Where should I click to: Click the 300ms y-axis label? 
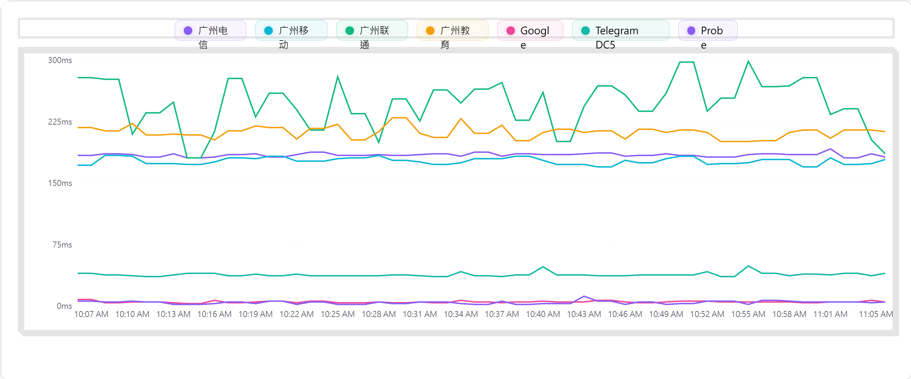coord(60,60)
